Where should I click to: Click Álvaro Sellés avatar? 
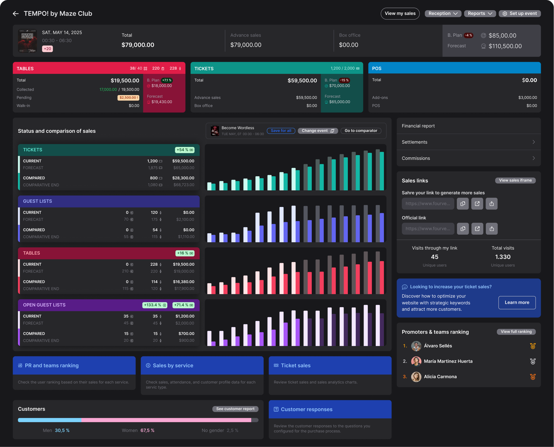416,346
